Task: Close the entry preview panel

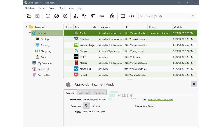Action: point(194,84)
